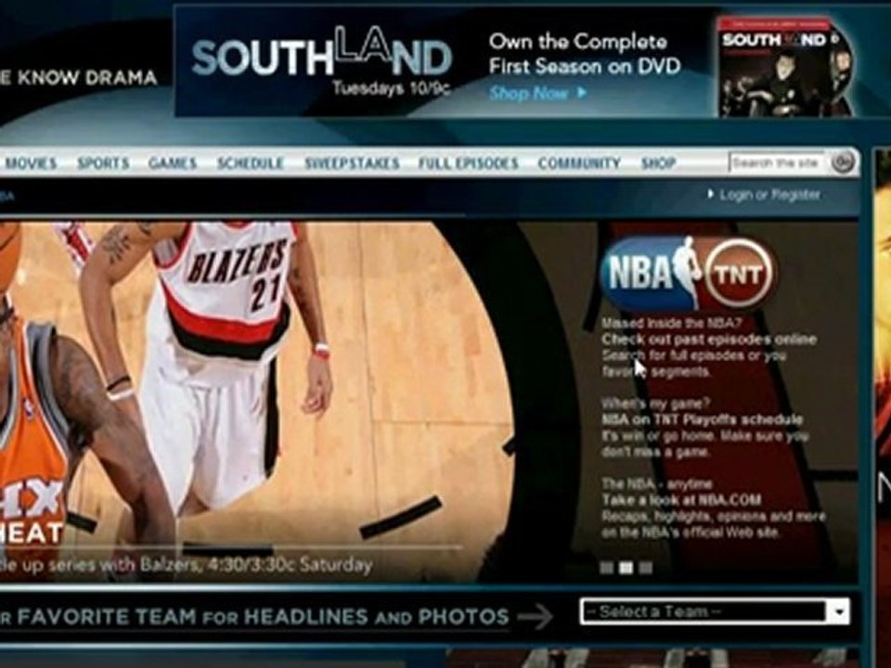891x668 pixels.
Task: Open the Movies menu
Action: tap(32, 163)
